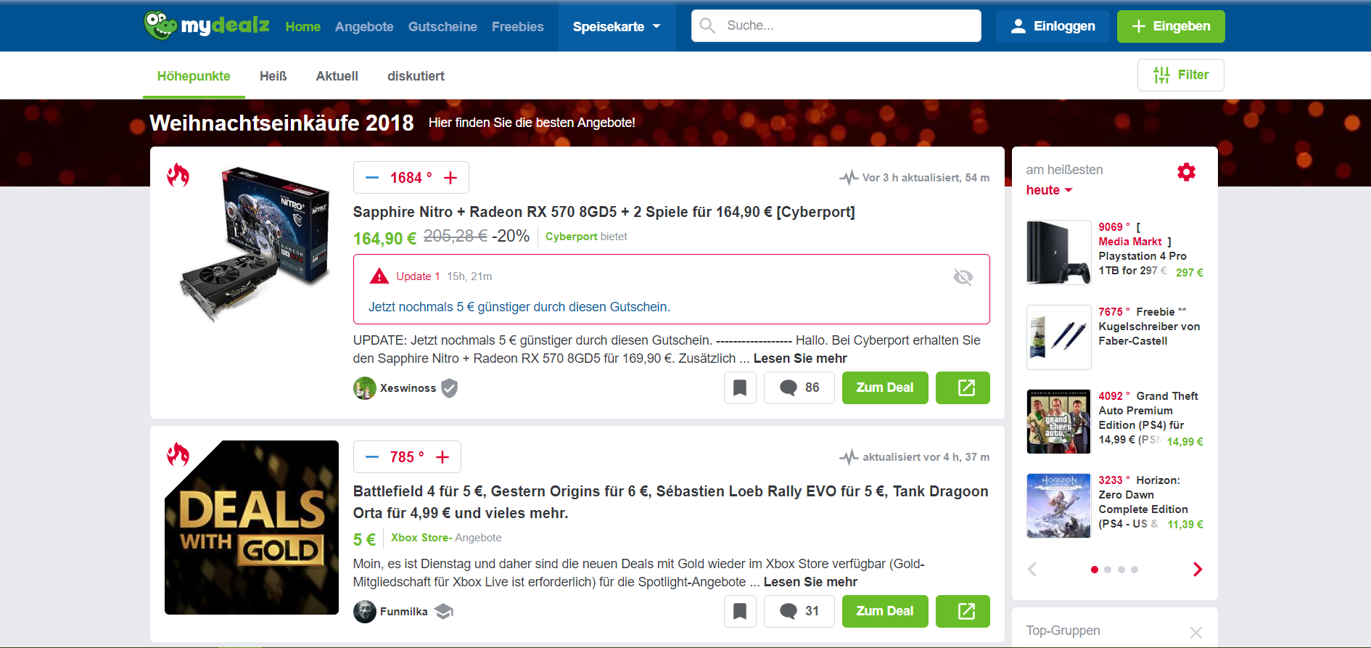Open Sapphire deal in new tab icon
Image resolution: width=1371 pixels, height=648 pixels.
[x=963, y=387]
